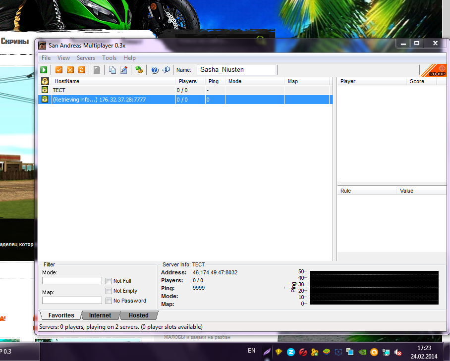Click the purple feather taskbar icon
Screen dimensions: 450x361
(267, 352)
